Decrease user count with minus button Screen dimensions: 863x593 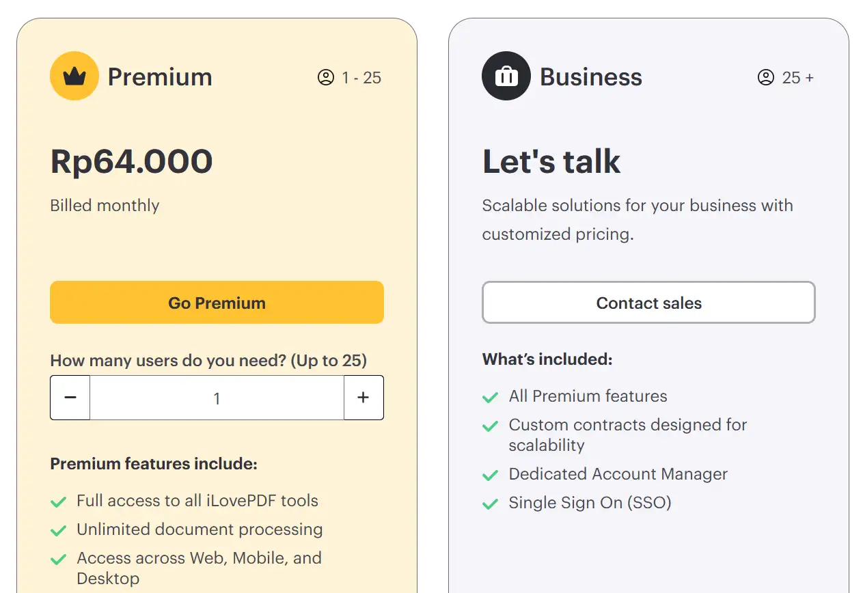70,398
